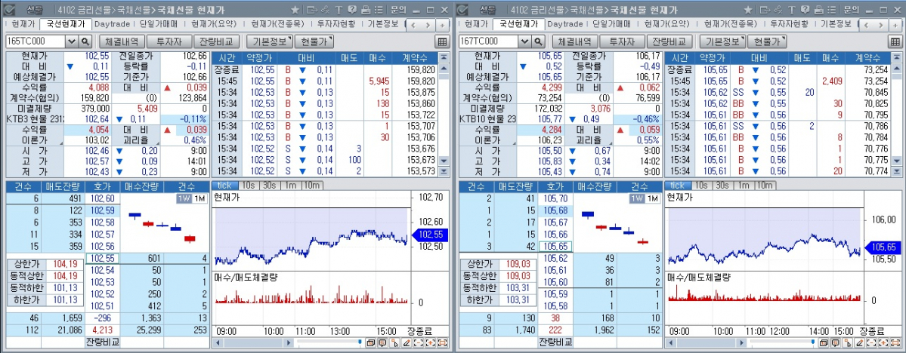The height and width of the screenshot is (353, 906).
Task: Expand 현물가 dropdown button in right window
Action: point(767,41)
